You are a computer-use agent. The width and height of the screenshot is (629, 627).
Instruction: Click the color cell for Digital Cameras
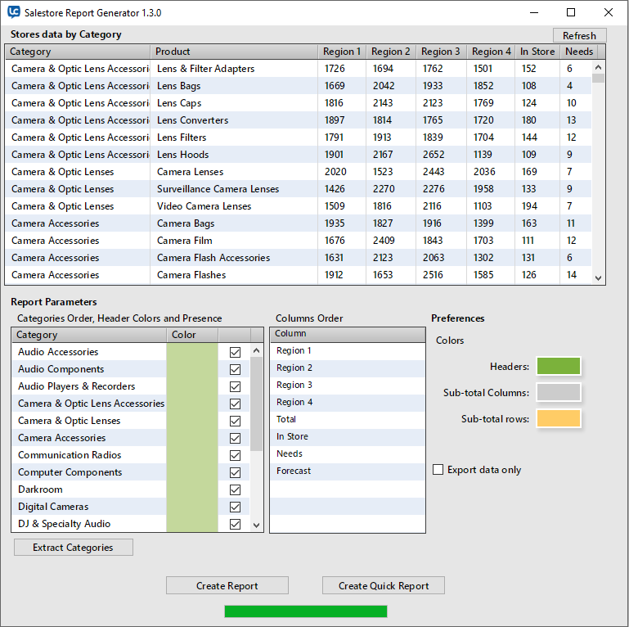click(191, 507)
